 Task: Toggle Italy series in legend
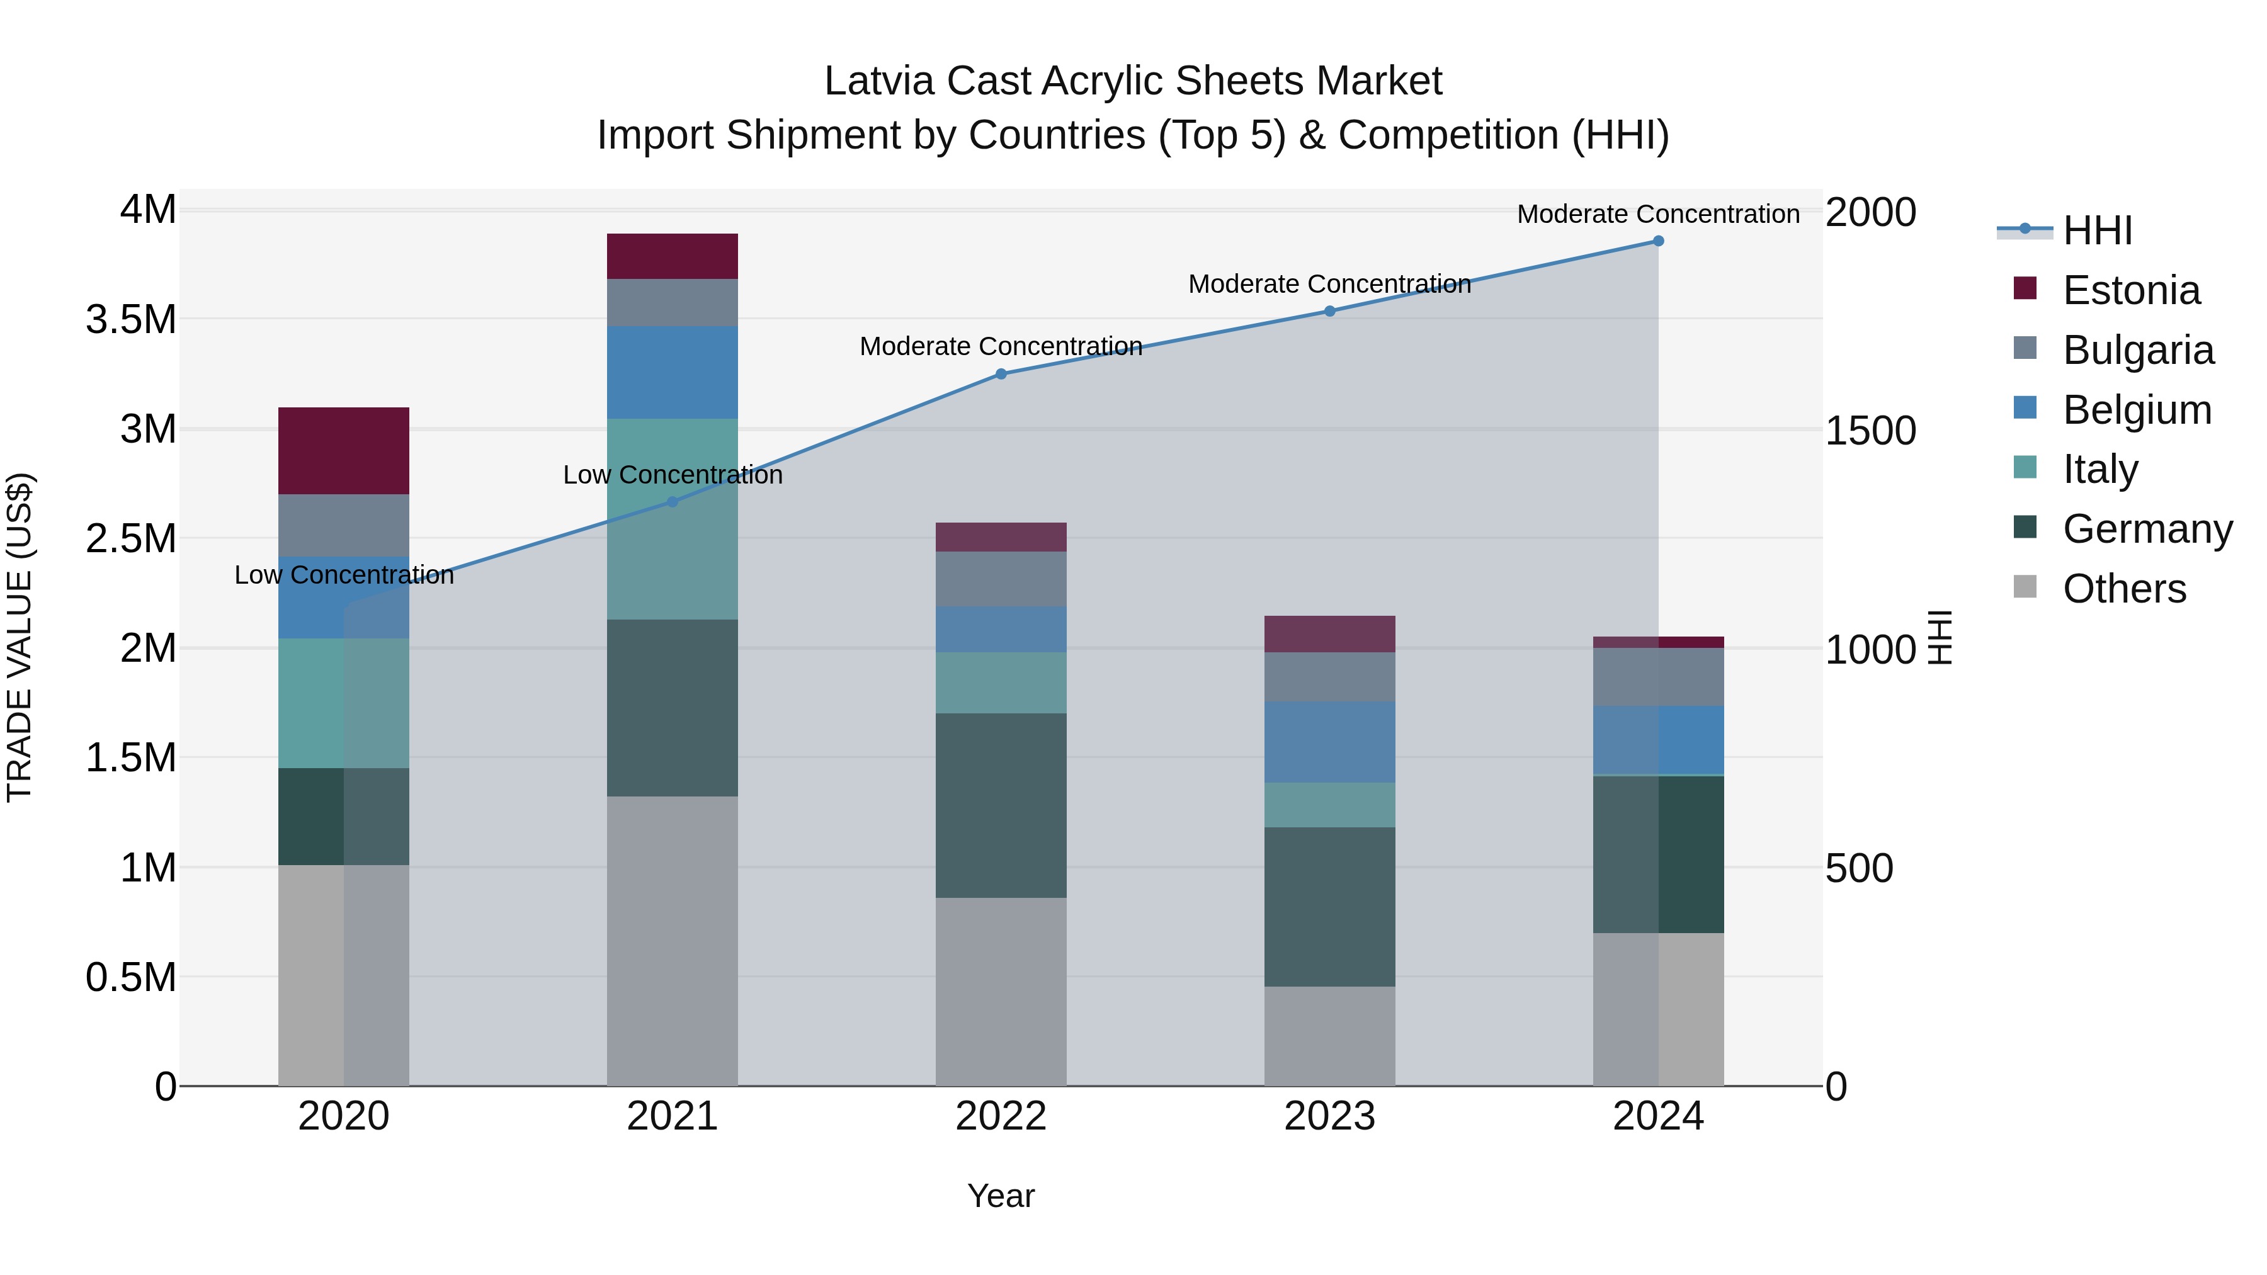2075,469
